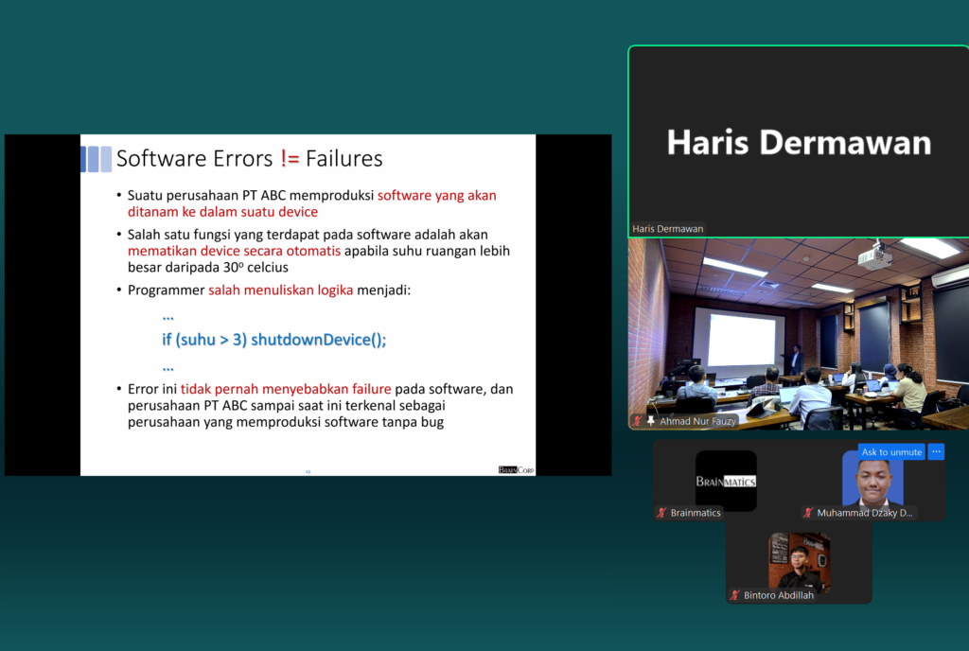This screenshot has width=969, height=651.
Task: Click Muhammad Dzaky's muted microphone icon
Action: [x=808, y=513]
